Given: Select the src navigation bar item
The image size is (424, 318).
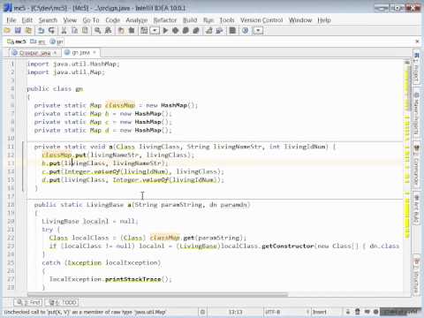Looking at the screenshot, I should point(38,42).
